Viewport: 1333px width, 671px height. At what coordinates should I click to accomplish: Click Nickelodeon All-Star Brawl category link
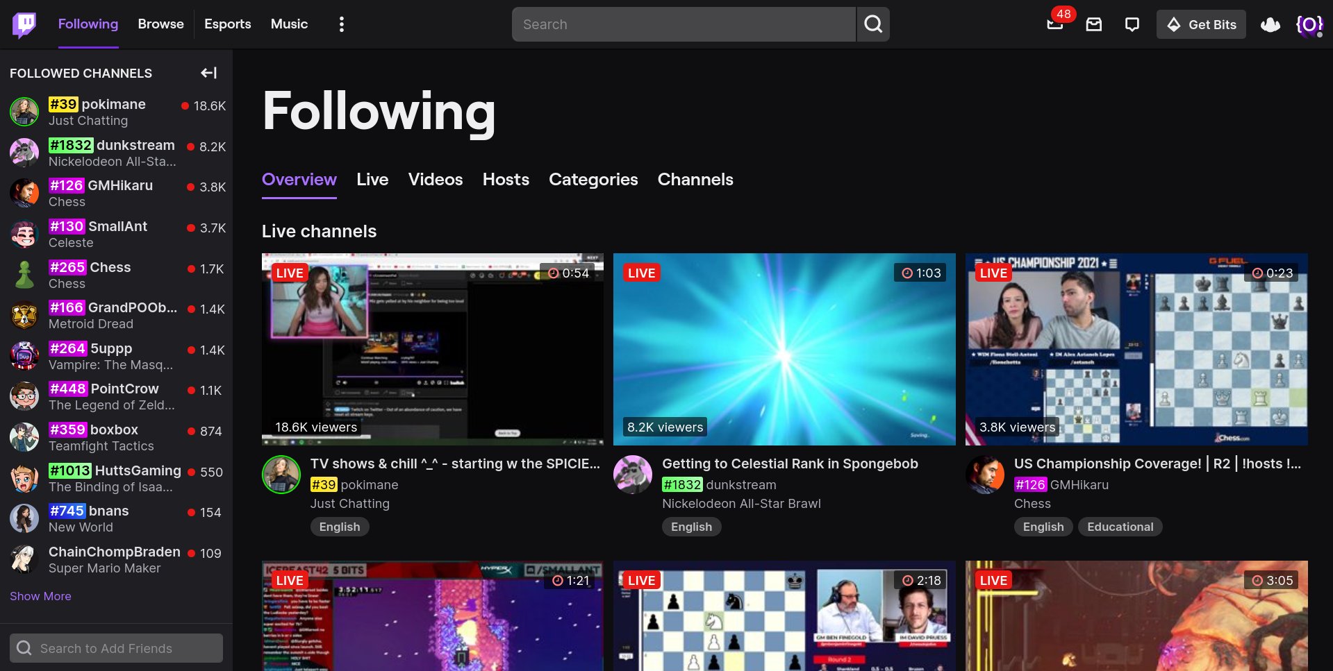tap(741, 504)
